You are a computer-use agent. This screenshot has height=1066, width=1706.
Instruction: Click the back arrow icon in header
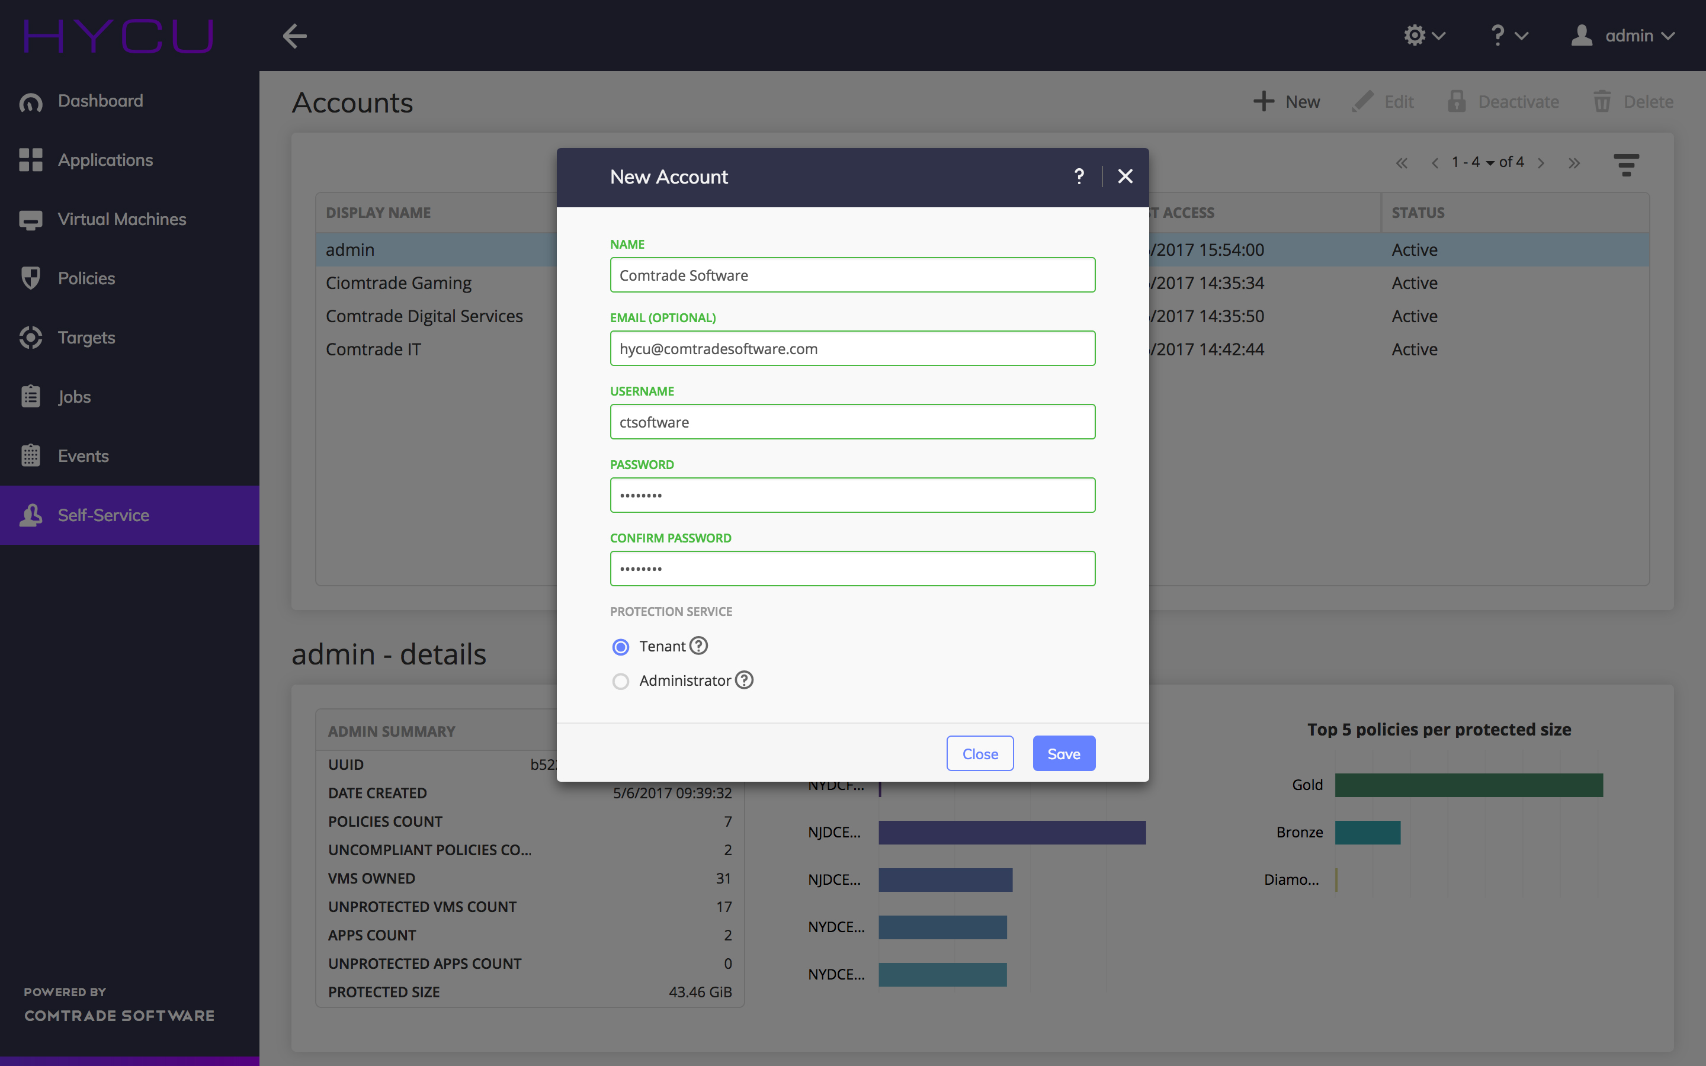click(294, 36)
